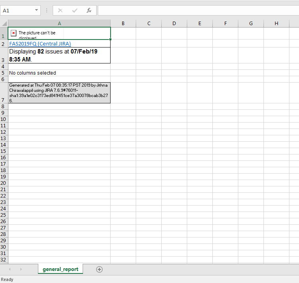
Task: Select column D header
Action: coord(174,23)
